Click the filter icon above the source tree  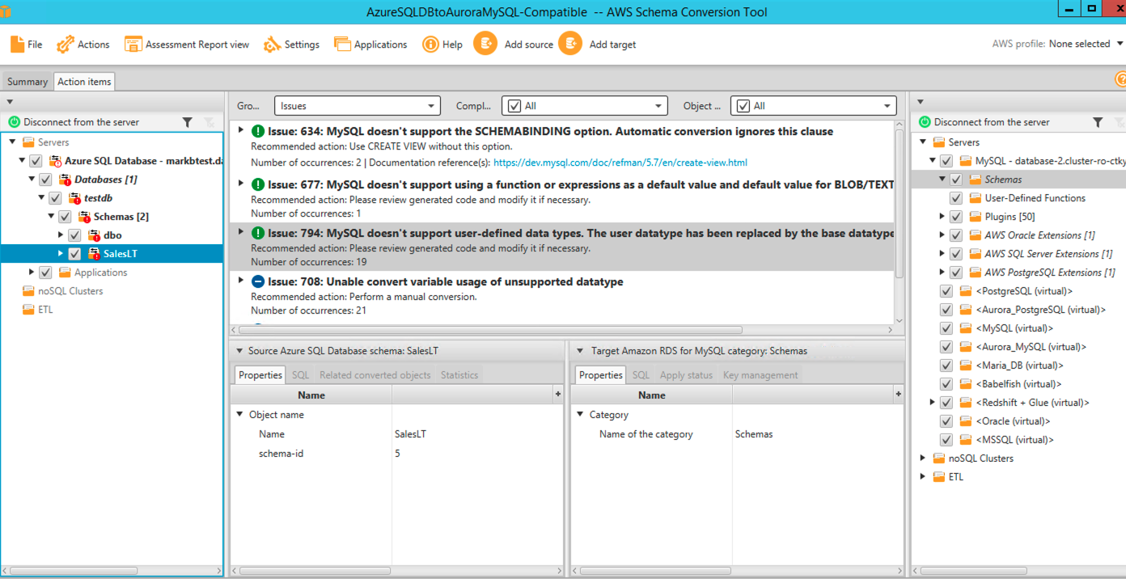188,122
